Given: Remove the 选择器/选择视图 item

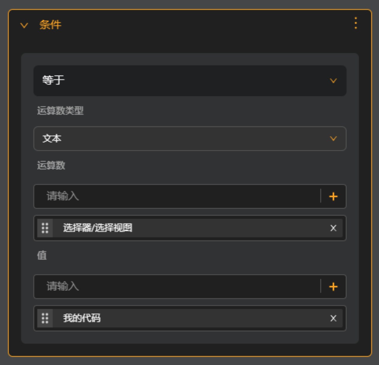Looking at the screenshot, I should (x=333, y=228).
